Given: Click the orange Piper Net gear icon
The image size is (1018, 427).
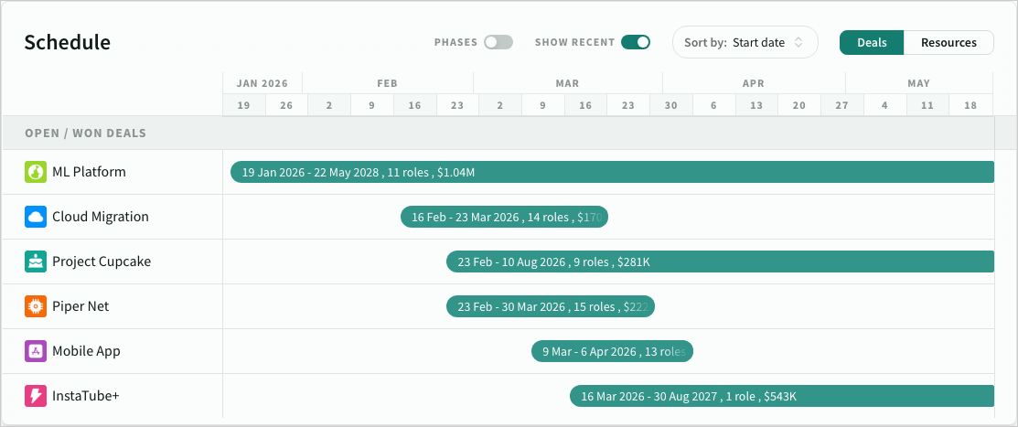Looking at the screenshot, I should click(36, 306).
